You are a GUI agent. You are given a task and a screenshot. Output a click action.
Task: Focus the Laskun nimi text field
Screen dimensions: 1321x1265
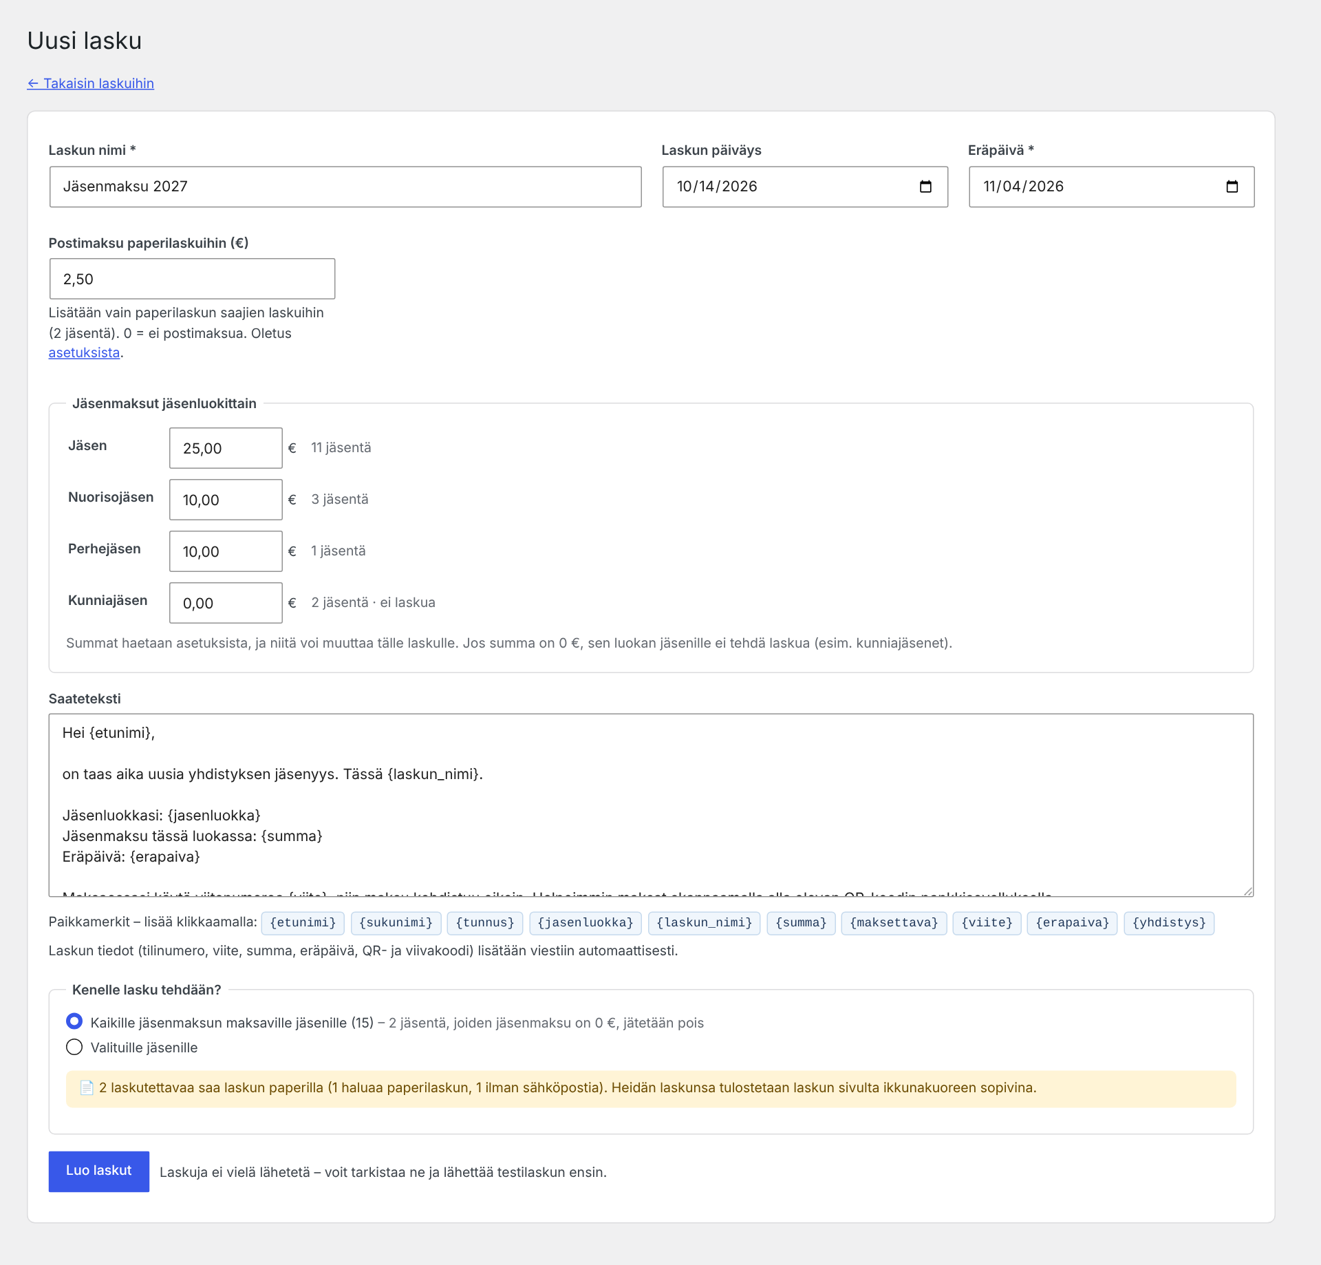[x=345, y=187]
